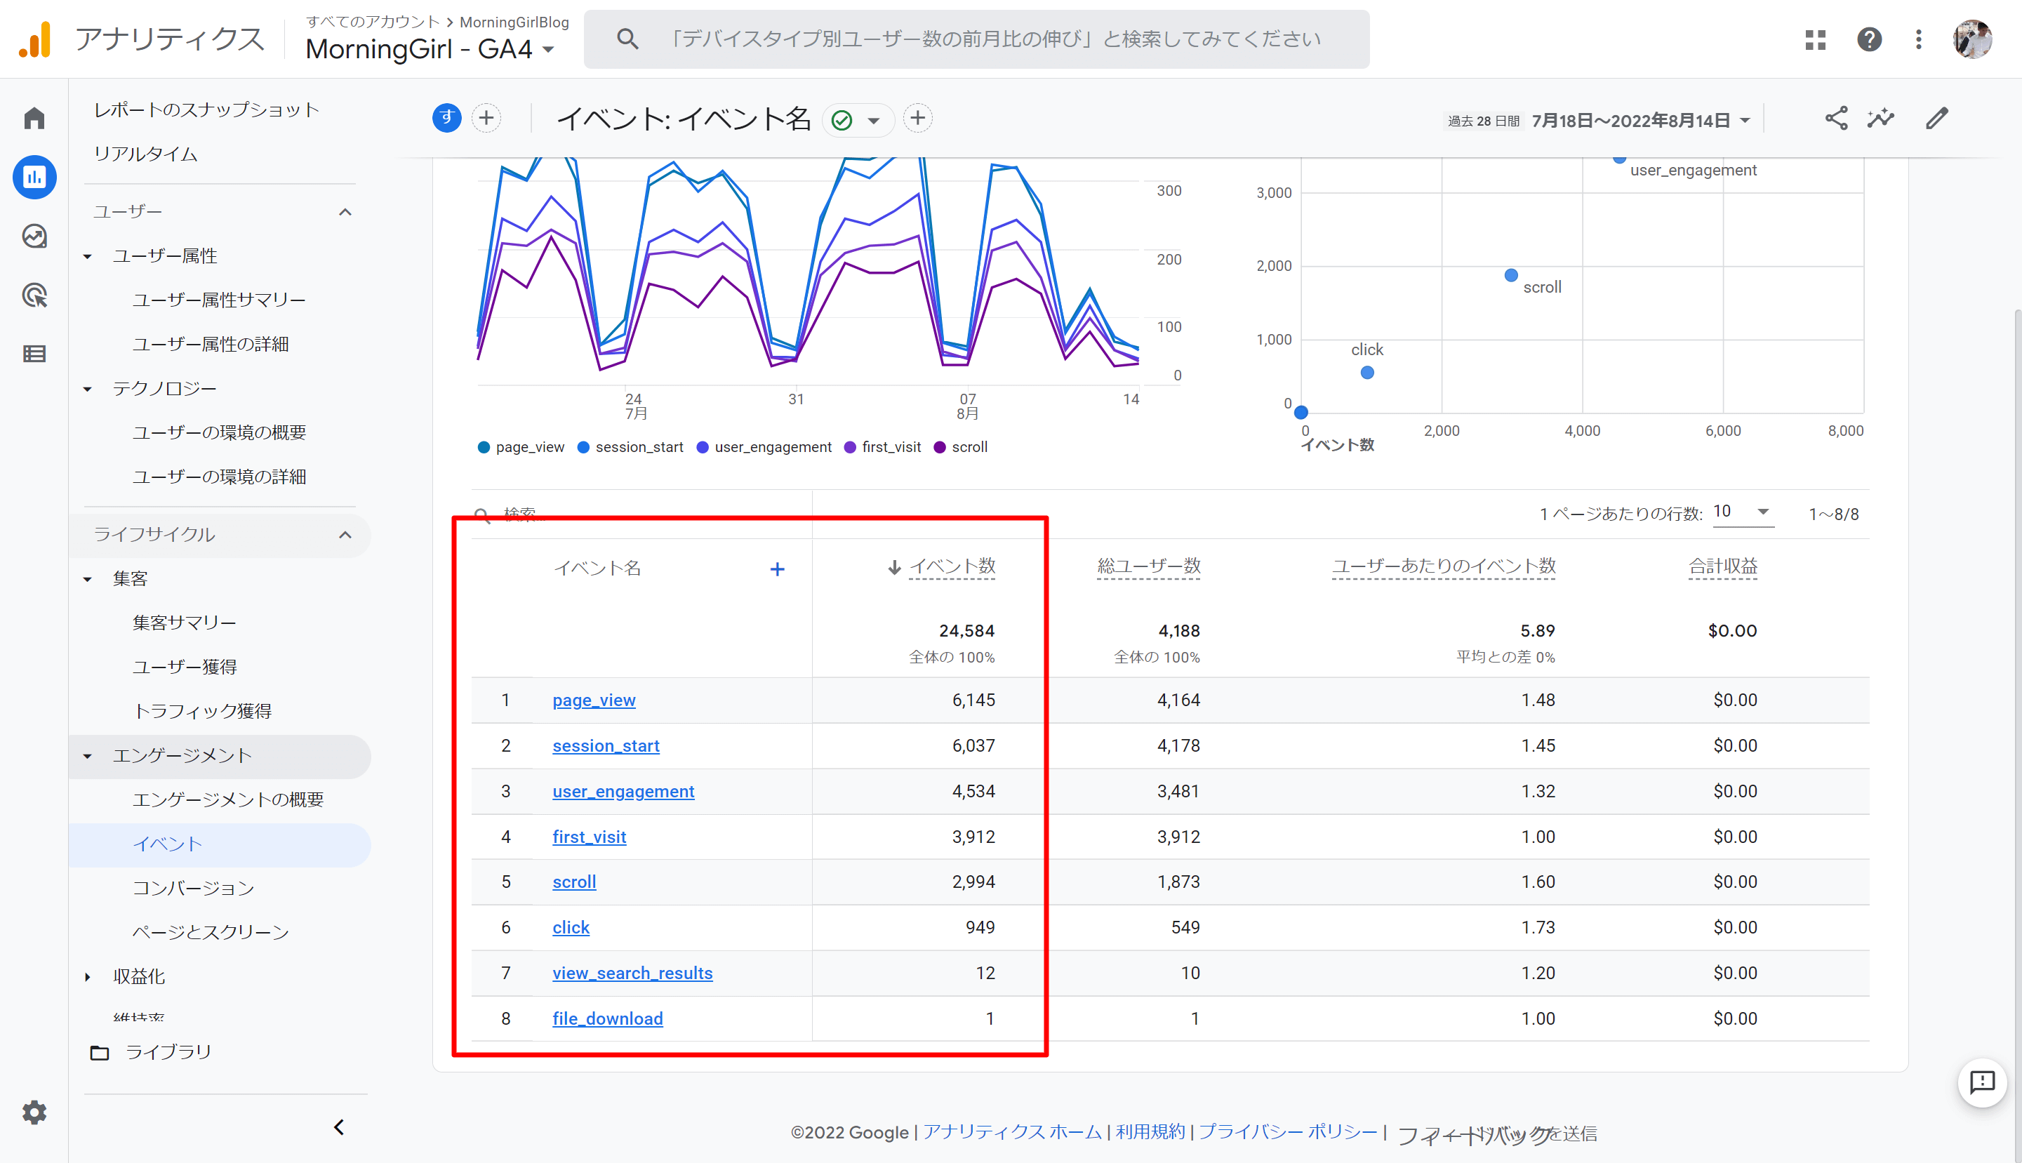Open the Insights sparkline icon
Viewport: 2022px width, 1163px height.
(1881, 119)
